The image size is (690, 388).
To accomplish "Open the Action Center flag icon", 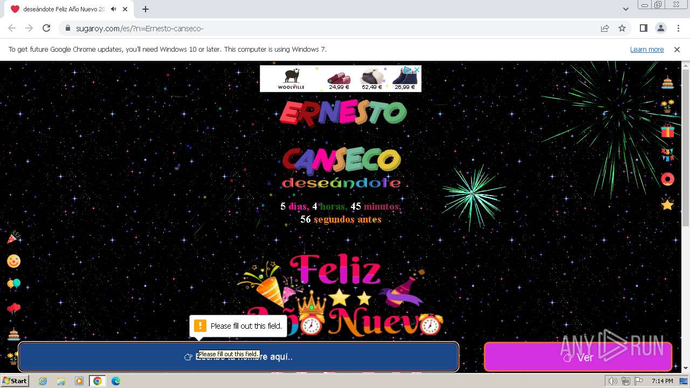I will (638, 381).
